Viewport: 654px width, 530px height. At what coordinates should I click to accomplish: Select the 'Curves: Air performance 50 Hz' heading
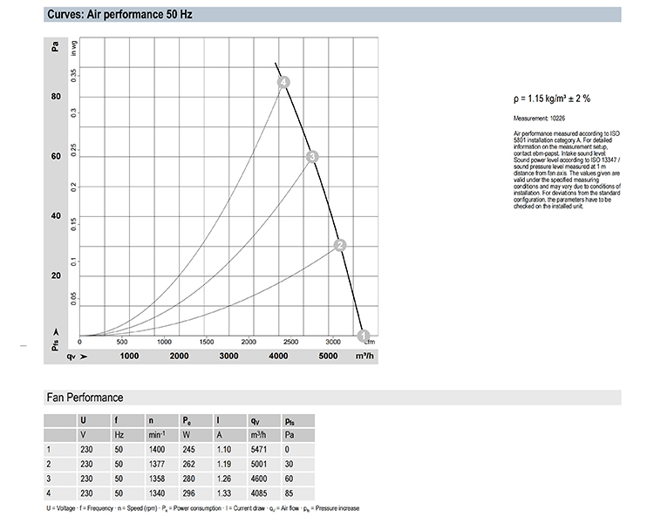pos(119,15)
